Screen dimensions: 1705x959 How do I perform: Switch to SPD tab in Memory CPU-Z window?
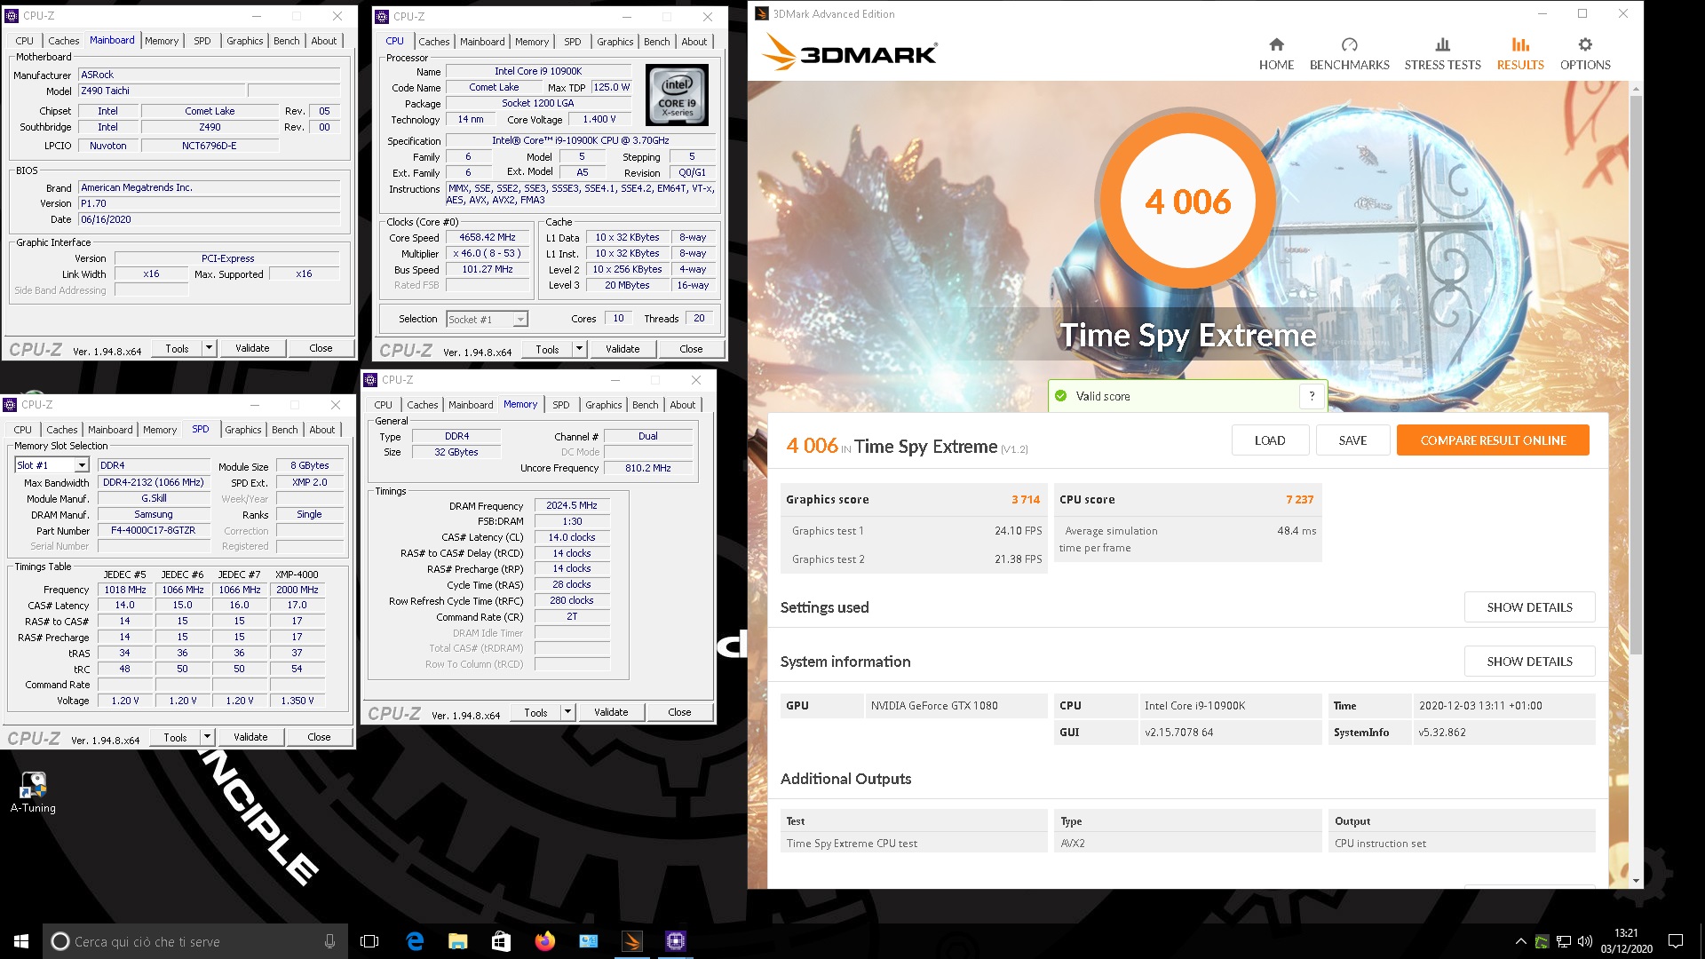tap(560, 405)
